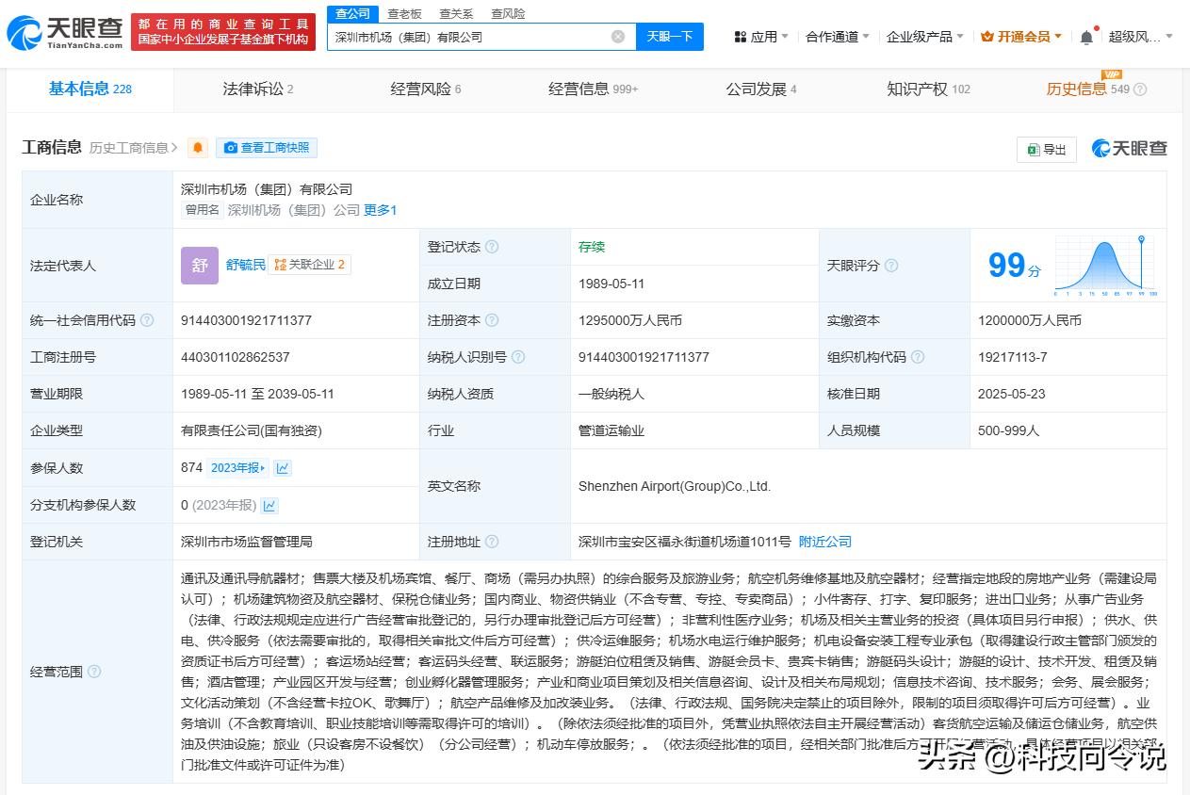Expand the 2023年报 year selector
Viewport: 1190px width, 795px height.
[x=238, y=468]
